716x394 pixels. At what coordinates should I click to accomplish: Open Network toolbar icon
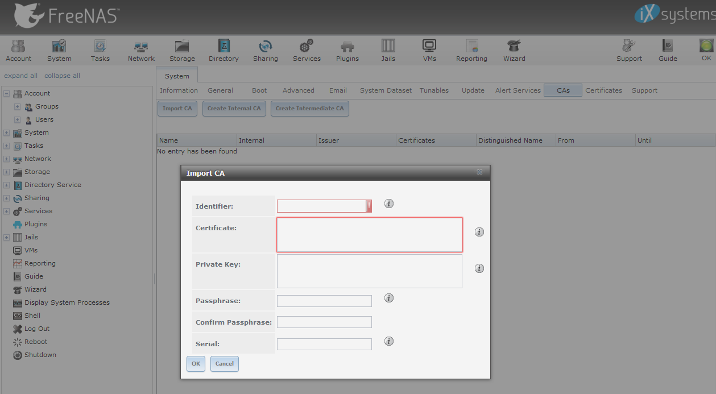click(x=141, y=51)
